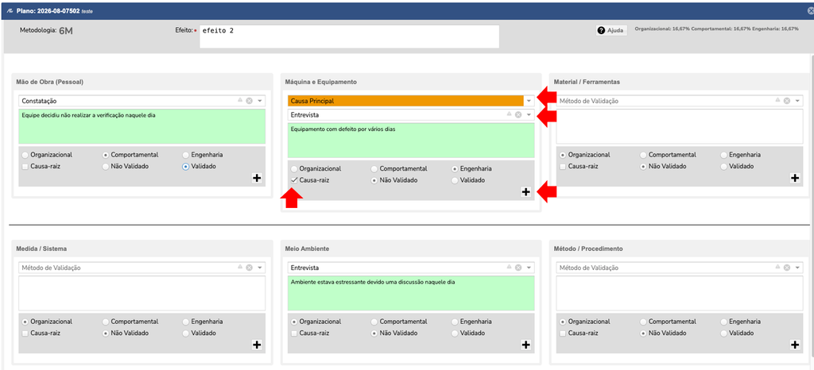Select Validado in Método / Procedimento

point(723,333)
